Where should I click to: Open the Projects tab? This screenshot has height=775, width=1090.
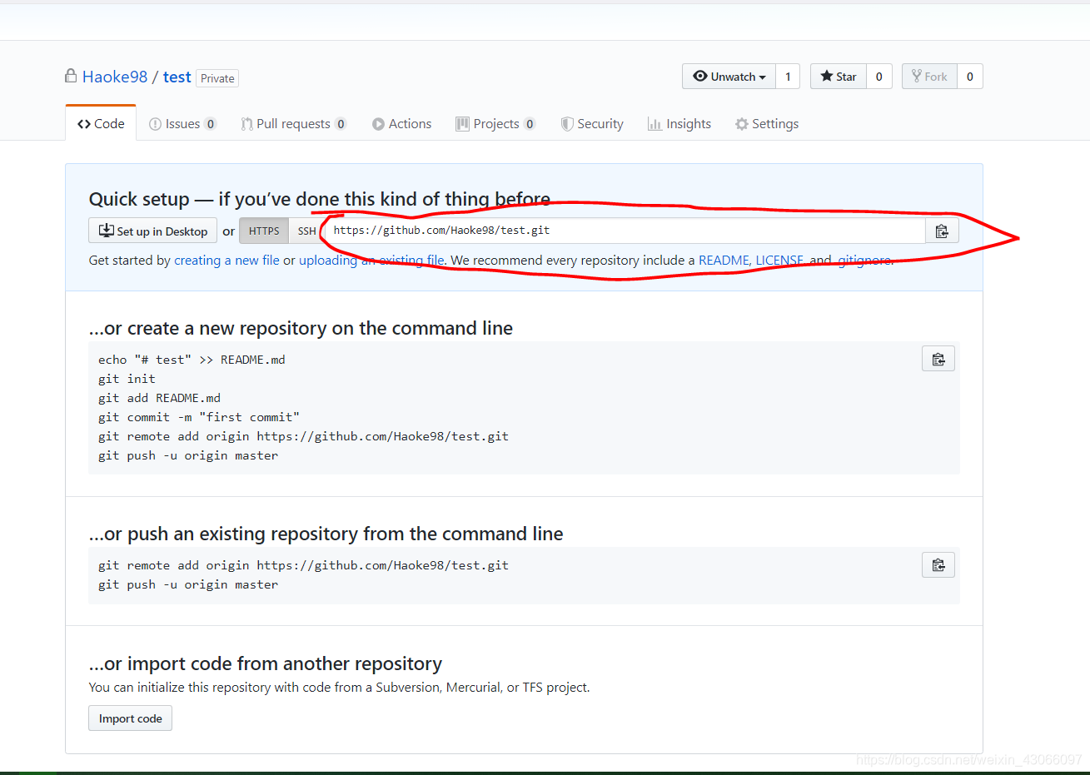495,124
